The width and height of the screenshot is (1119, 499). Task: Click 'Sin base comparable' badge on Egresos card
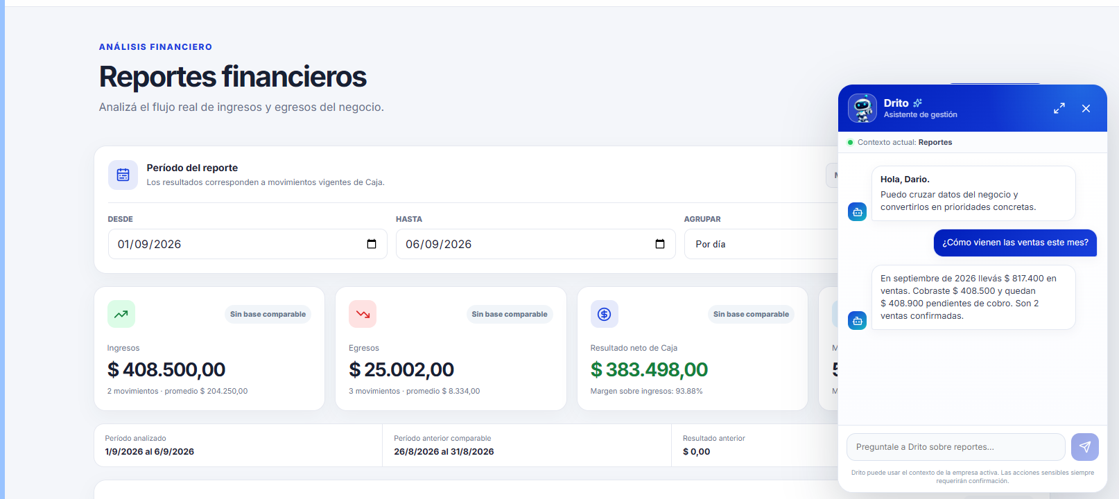510,314
